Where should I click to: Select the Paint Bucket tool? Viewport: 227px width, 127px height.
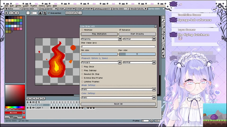tap(163, 38)
